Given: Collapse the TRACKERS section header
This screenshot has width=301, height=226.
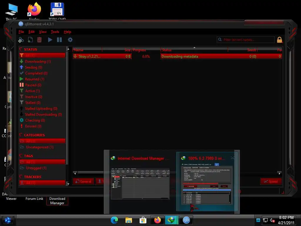Looking at the screenshot, I should pyautogui.click(x=32, y=177).
